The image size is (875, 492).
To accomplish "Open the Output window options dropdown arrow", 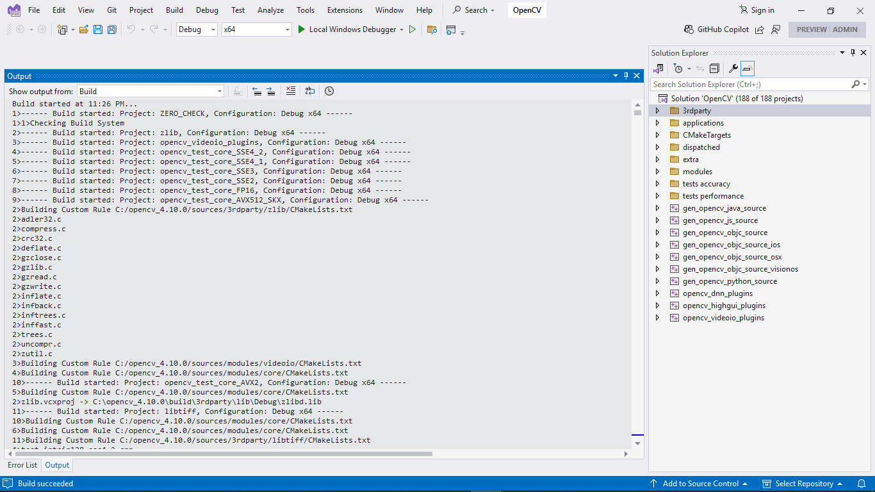I will tap(616, 76).
